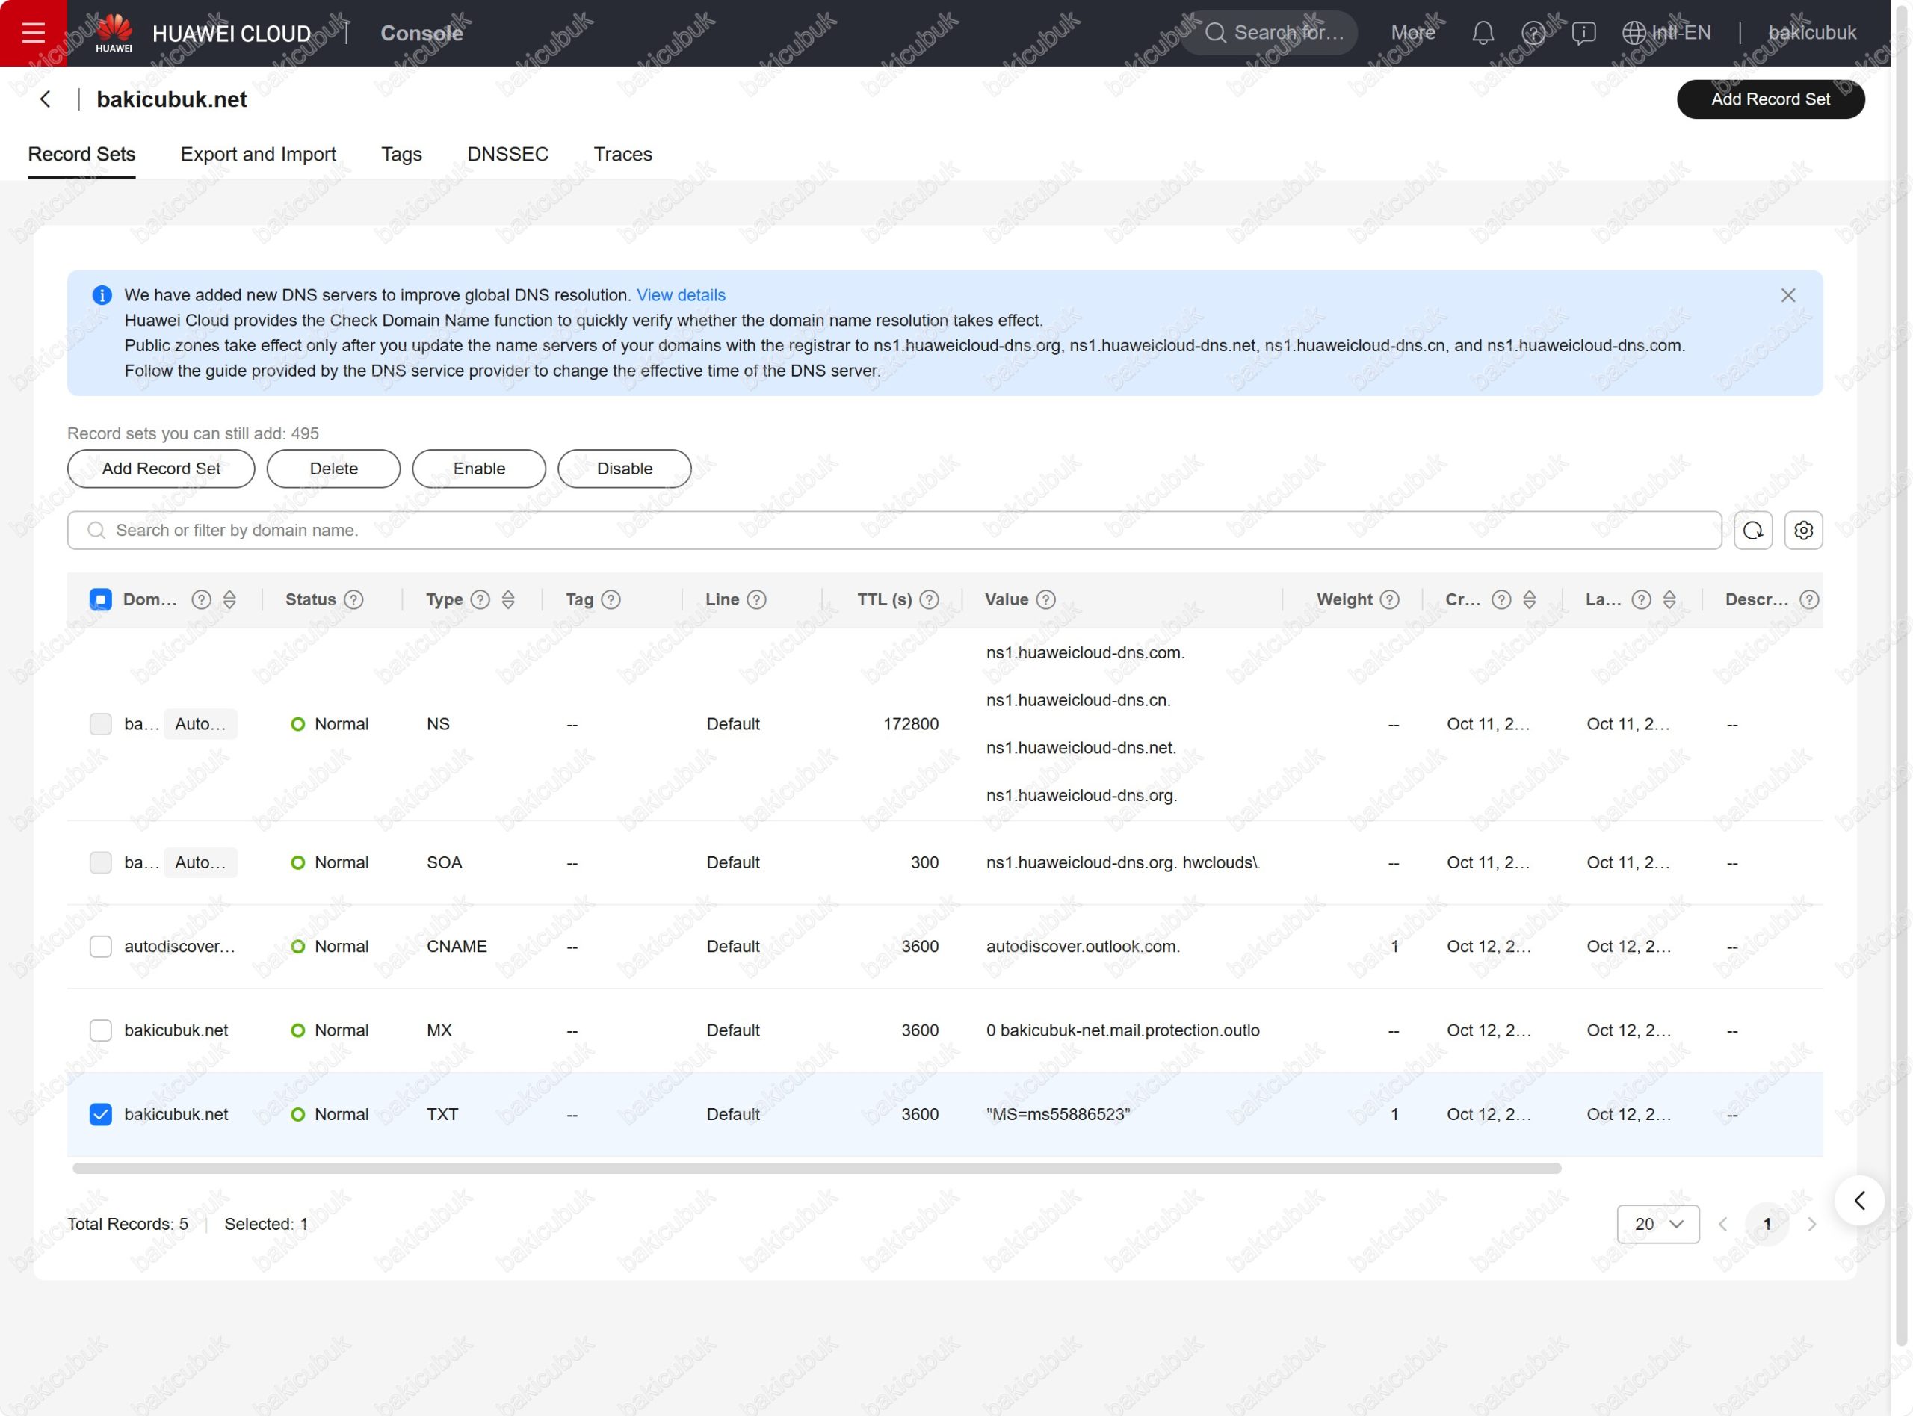Sort records by Type column

tap(508, 600)
